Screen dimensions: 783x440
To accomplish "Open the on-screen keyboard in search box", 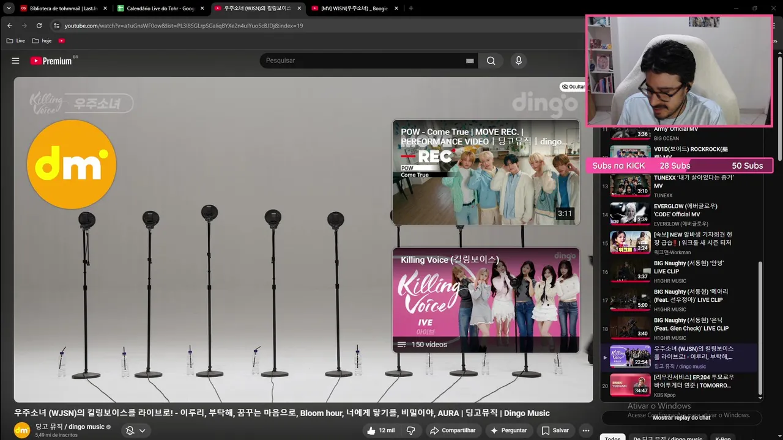I will 470,61.
